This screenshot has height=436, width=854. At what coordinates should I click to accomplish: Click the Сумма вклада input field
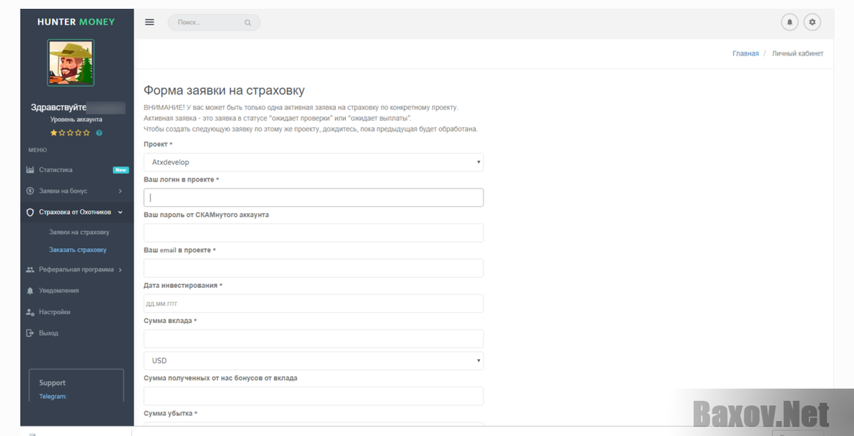314,339
